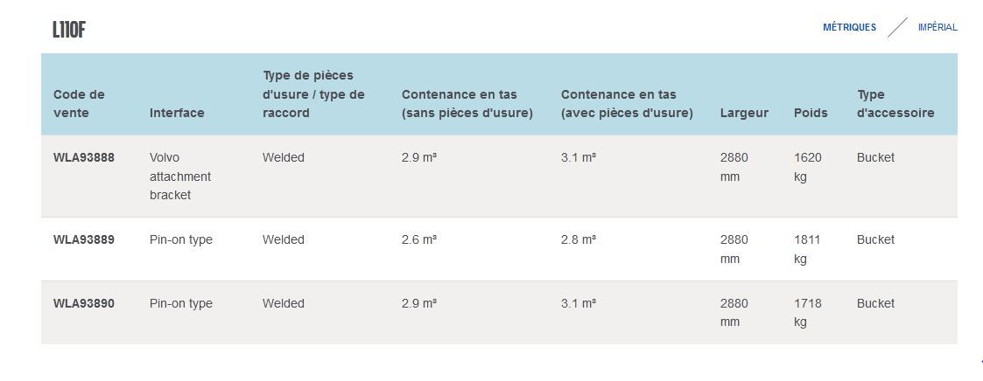983x381 pixels.
Task: Switch units to MÉTRIQUES
Action: coord(849,27)
